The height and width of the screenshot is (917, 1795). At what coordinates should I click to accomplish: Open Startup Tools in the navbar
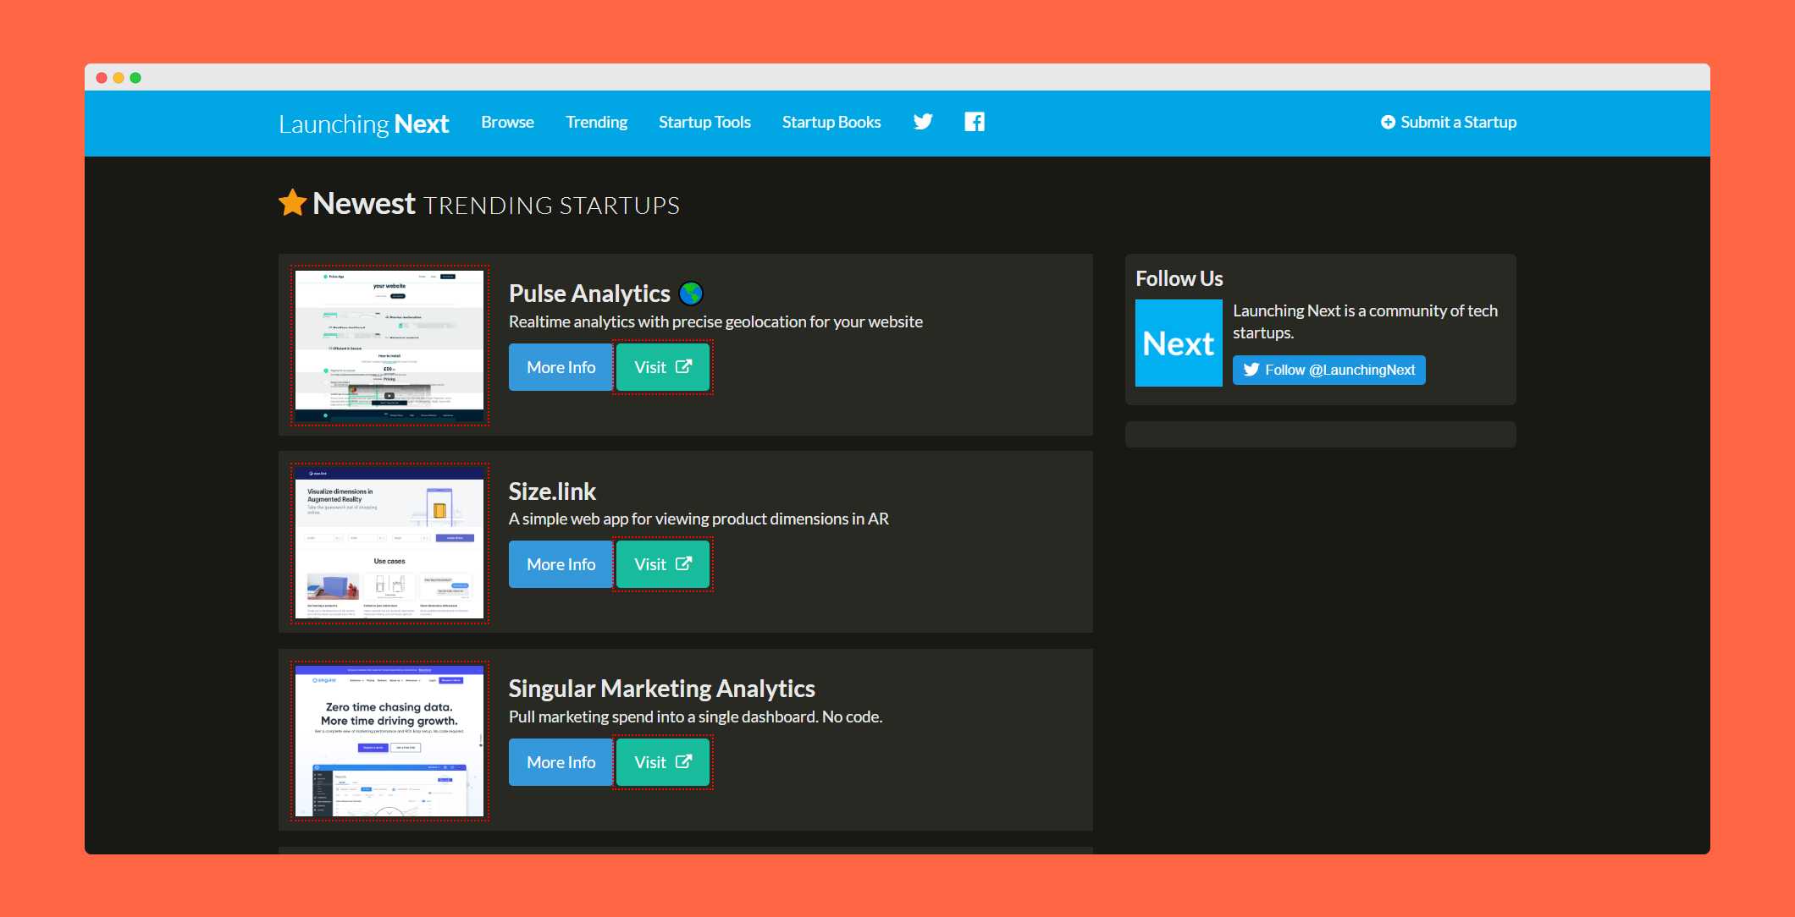point(704,122)
